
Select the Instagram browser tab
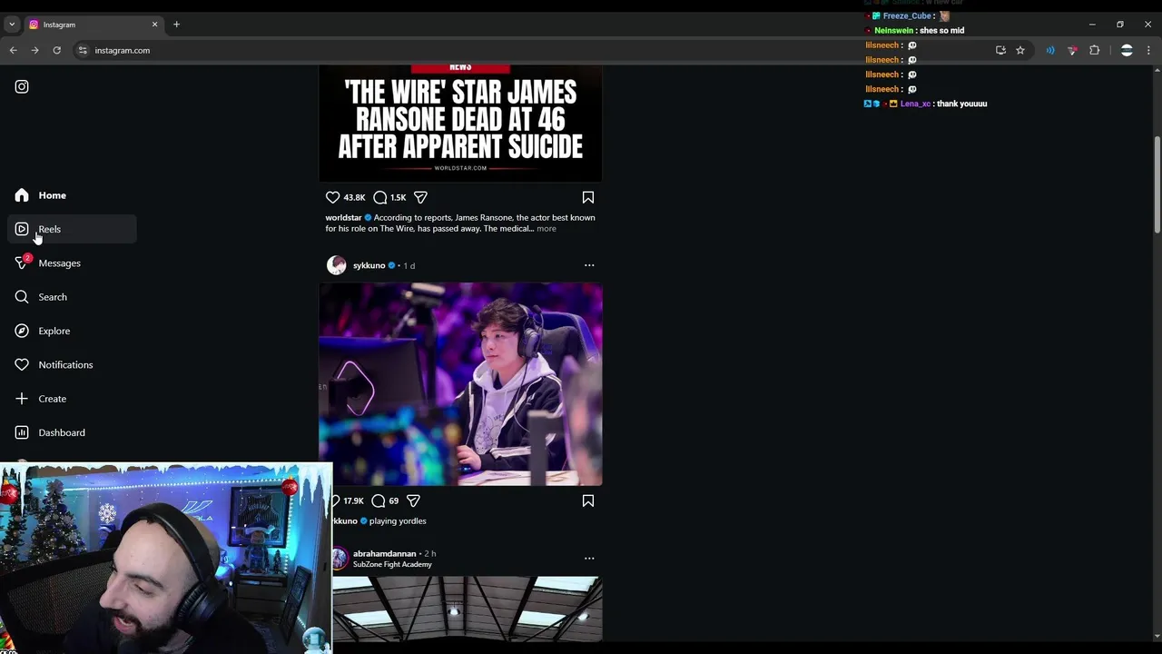point(94,25)
